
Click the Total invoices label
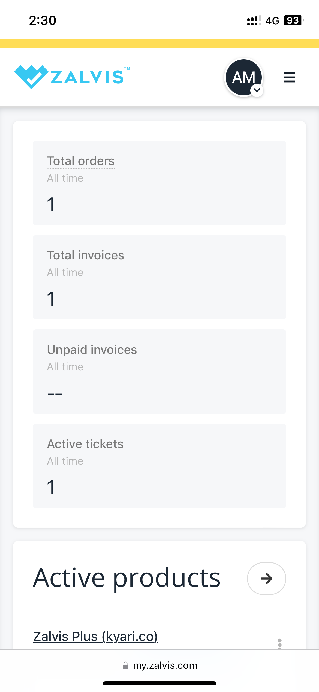click(85, 255)
